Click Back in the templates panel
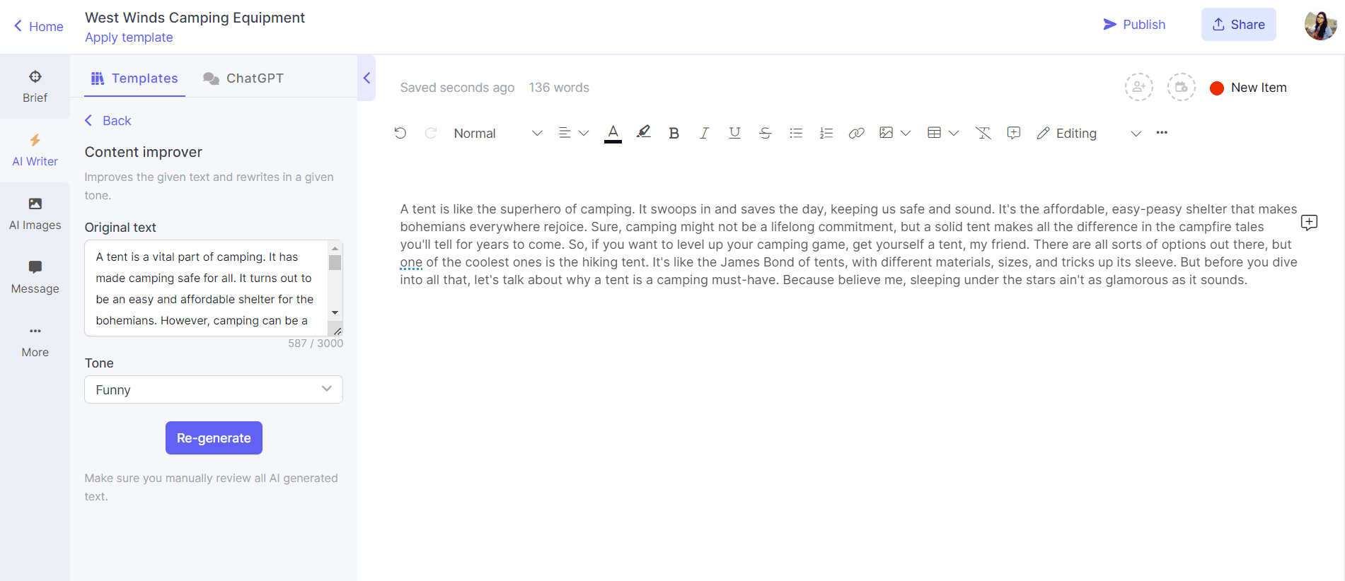Screen dimensions: 1345x581 (108, 121)
